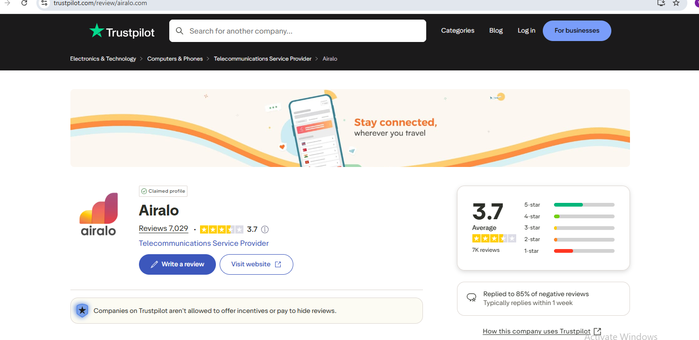The width and height of the screenshot is (699, 340).
Task: Click the star rating under Average
Action: point(494,238)
